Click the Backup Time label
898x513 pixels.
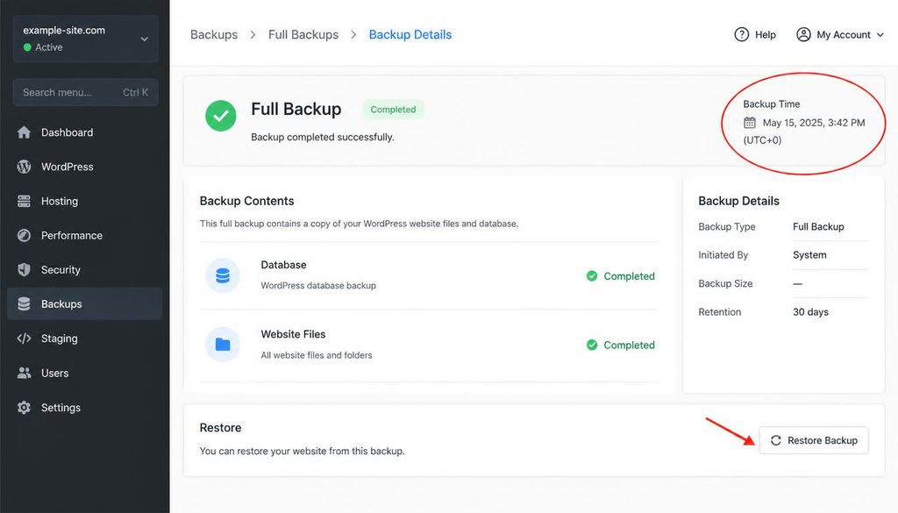point(772,103)
